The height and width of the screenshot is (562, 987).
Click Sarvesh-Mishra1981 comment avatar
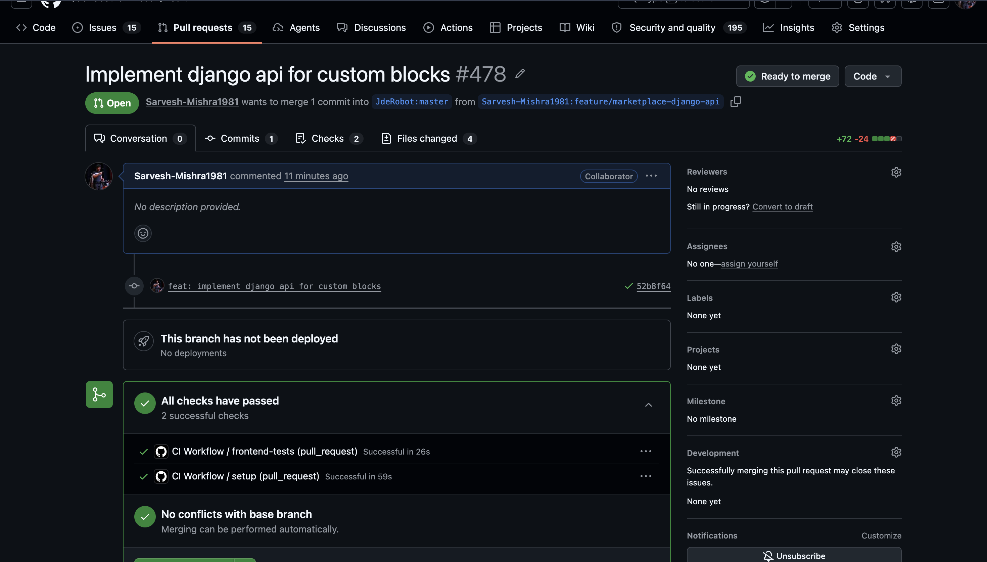[99, 176]
